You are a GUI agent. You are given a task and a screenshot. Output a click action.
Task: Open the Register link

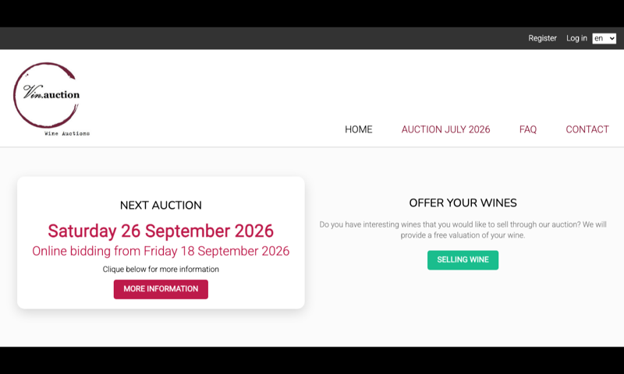(x=542, y=38)
